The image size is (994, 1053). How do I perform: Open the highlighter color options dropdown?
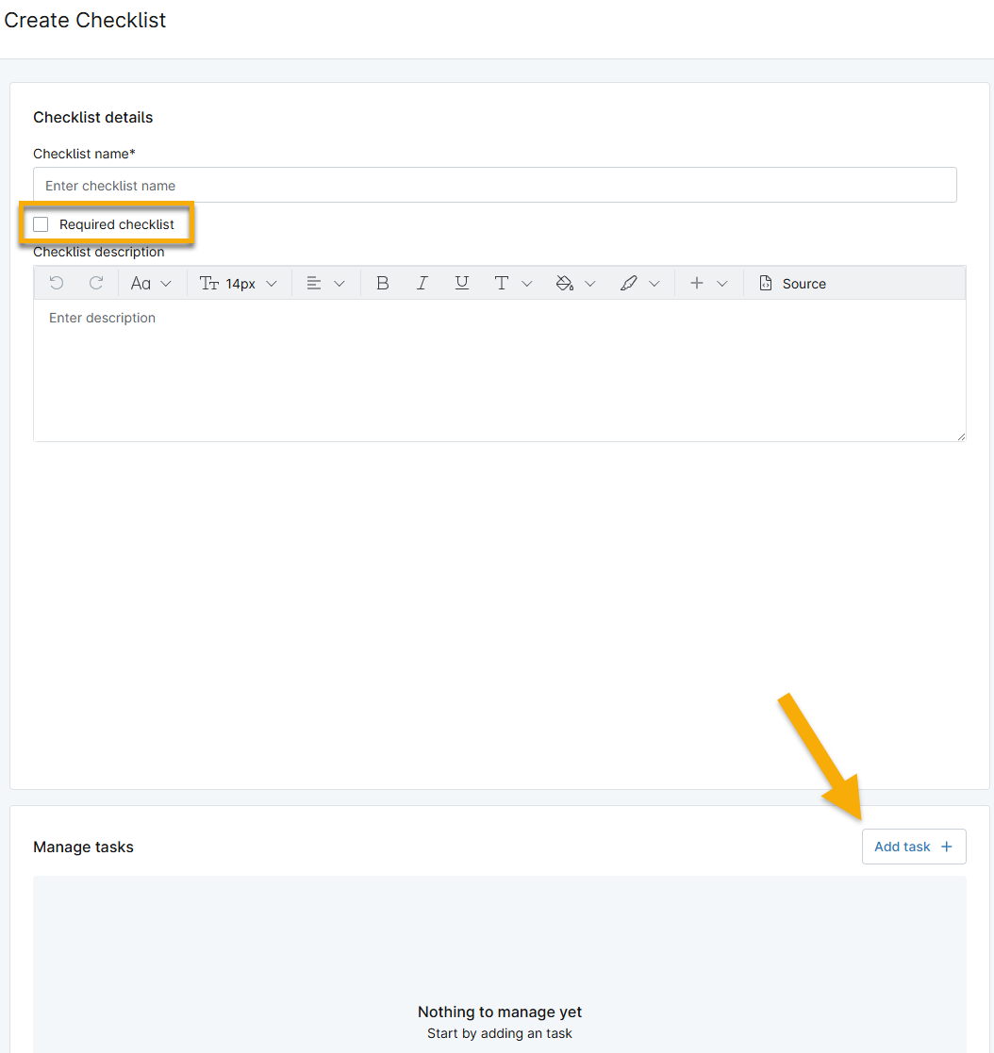pyautogui.click(x=654, y=283)
